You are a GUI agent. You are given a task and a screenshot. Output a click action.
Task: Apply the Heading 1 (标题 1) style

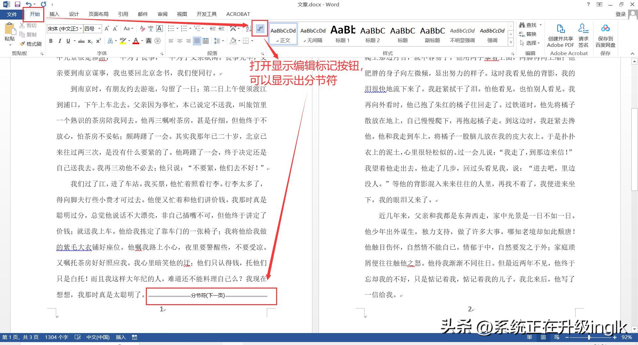343,34
